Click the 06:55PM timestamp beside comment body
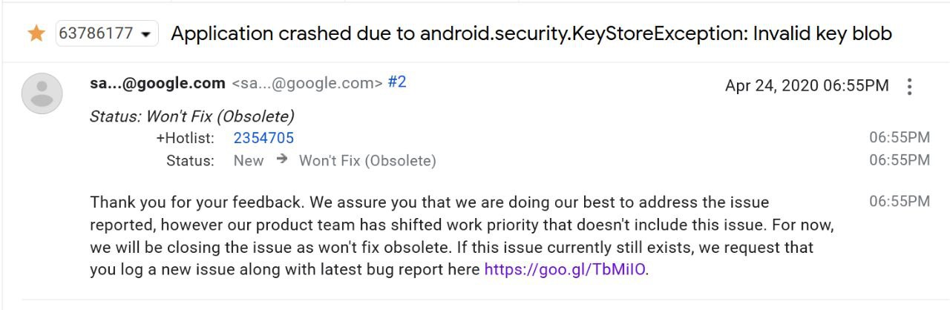The width and height of the screenshot is (950, 310). tap(900, 202)
